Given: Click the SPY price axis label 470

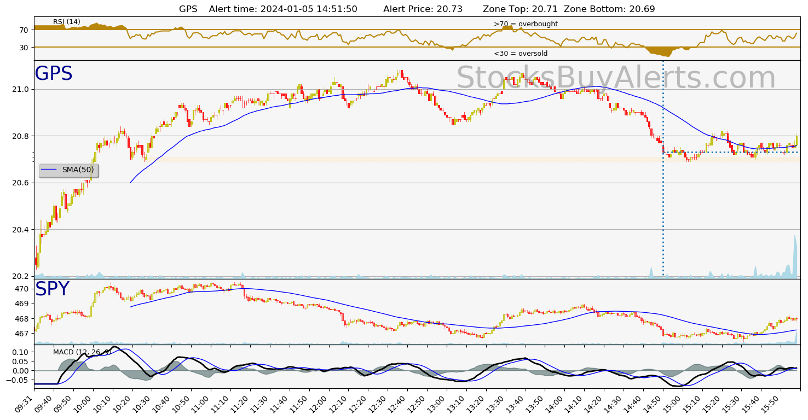Looking at the screenshot, I should [22, 289].
